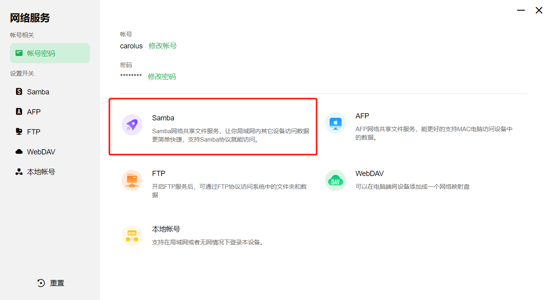Click the 修改帐号 link
The image size is (550, 300).
pos(163,46)
